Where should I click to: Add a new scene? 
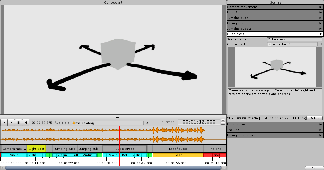point(315,168)
